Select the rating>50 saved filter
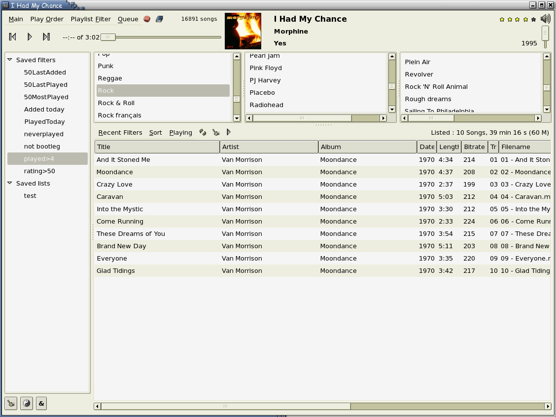Viewport: 556px width, 417px height. pos(39,171)
